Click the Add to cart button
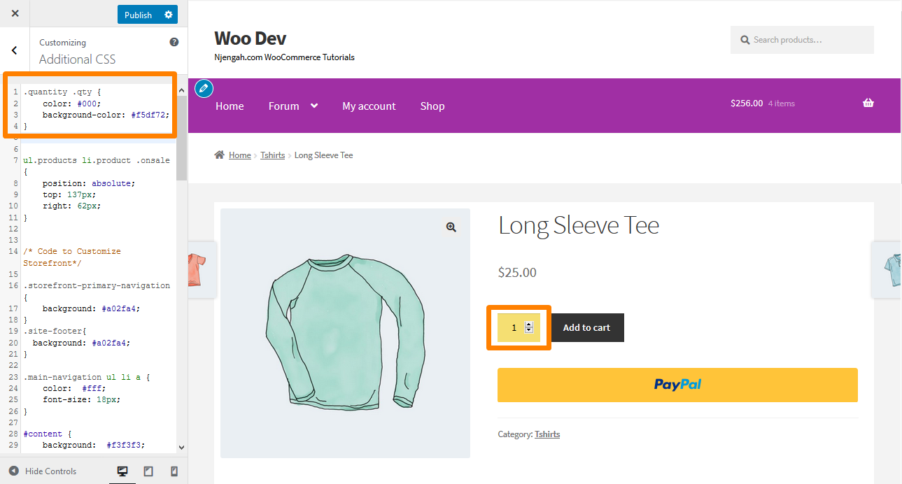 click(586, 327)
